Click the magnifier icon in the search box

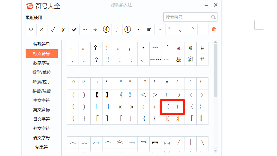(213, 17)
